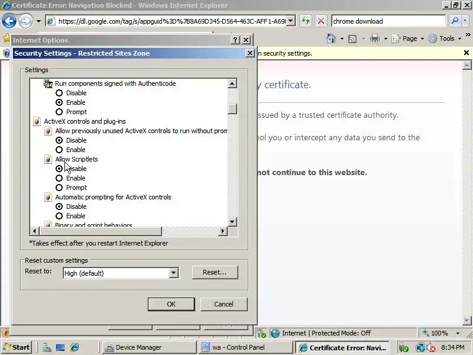Open the recent pages dropdown arrow
Image resolution: width=473 pixels, height=355 pixels.
[x=38, y=21]
